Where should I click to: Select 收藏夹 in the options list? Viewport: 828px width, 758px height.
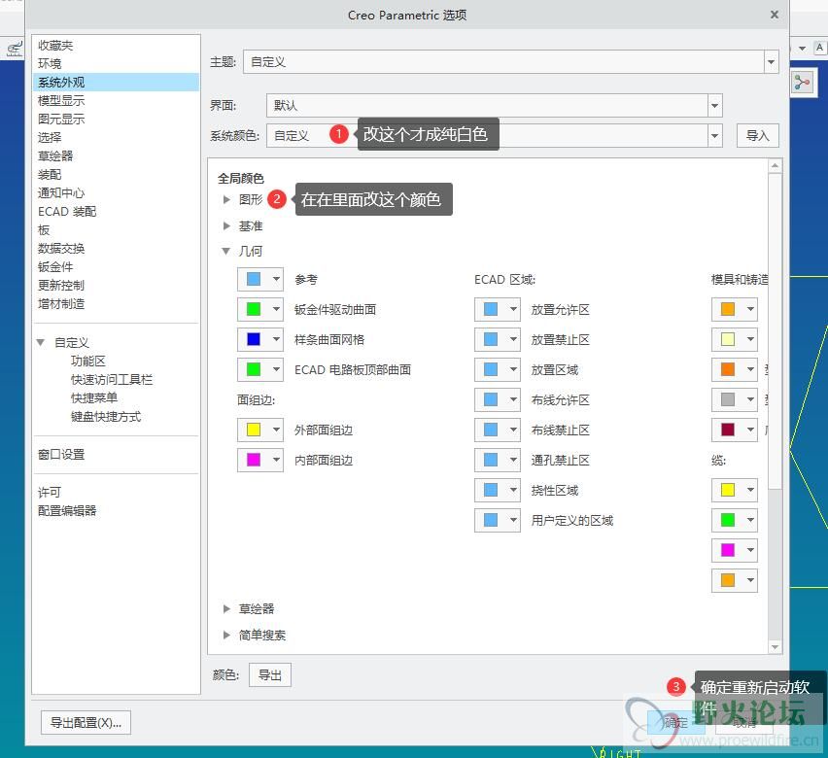click(x=55, y=46)
